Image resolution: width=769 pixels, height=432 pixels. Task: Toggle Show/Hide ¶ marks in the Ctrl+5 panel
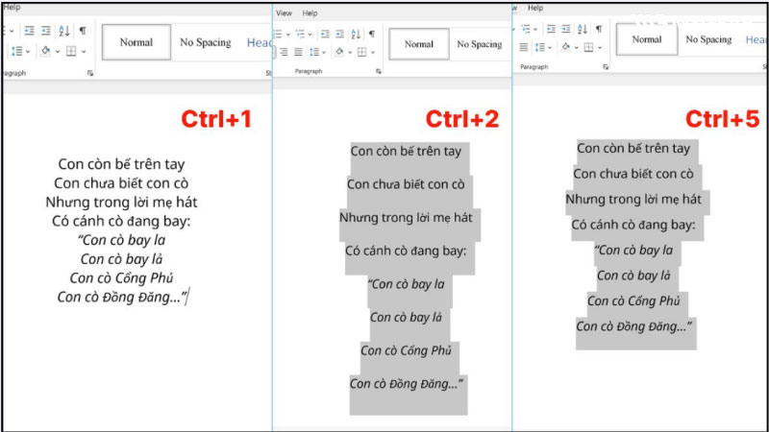coord(599,29)
